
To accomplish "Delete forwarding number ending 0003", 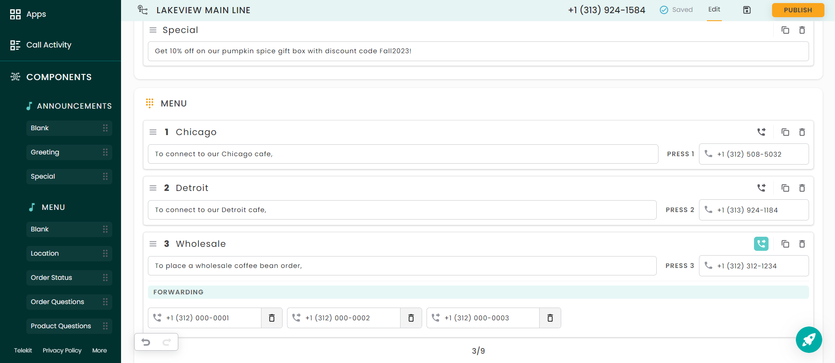I will [x=550, y=318].
